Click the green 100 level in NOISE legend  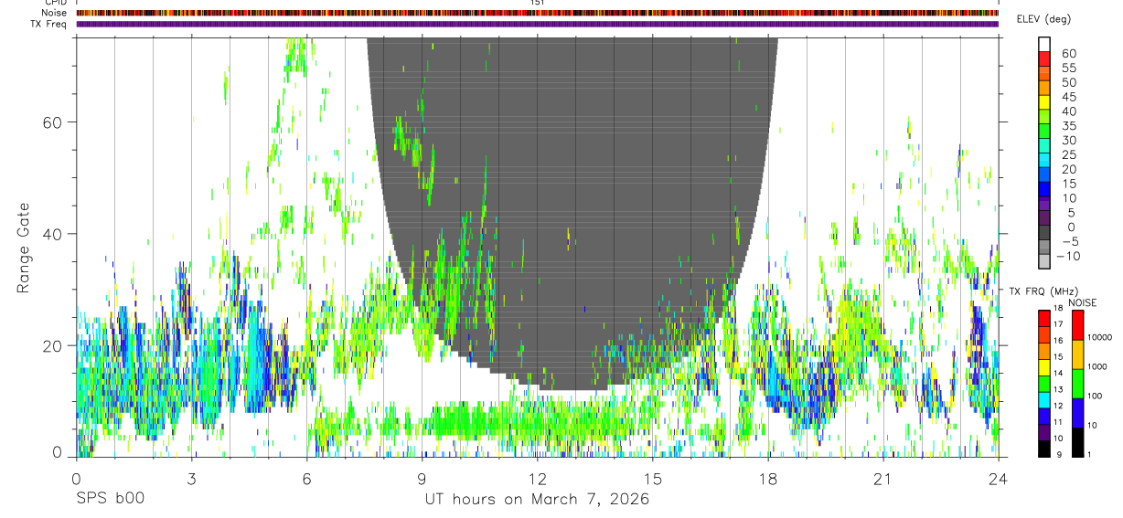[x=1075, y=384]
